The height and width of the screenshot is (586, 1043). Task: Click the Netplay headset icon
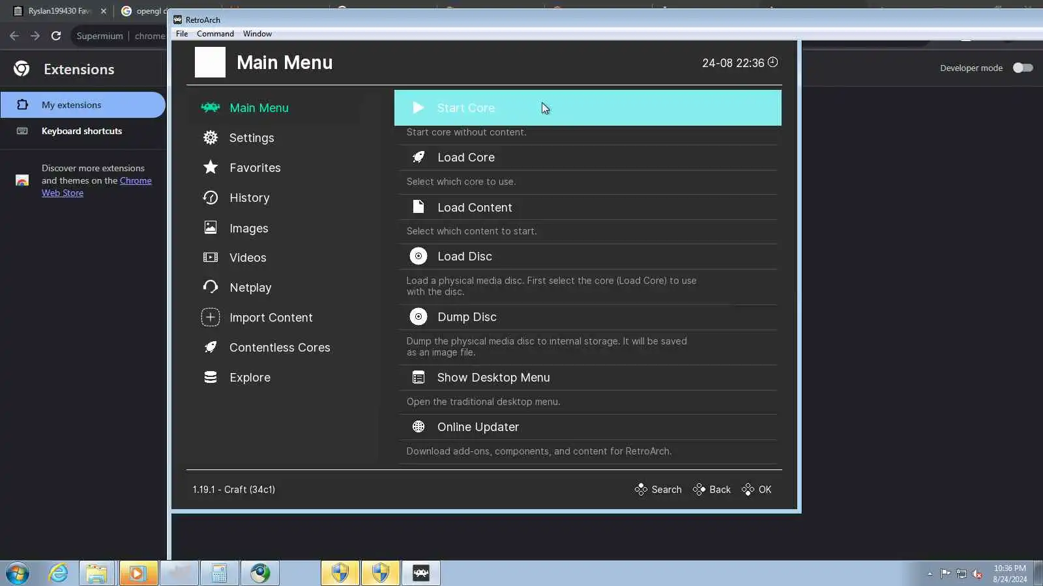(x=211, y=286)
